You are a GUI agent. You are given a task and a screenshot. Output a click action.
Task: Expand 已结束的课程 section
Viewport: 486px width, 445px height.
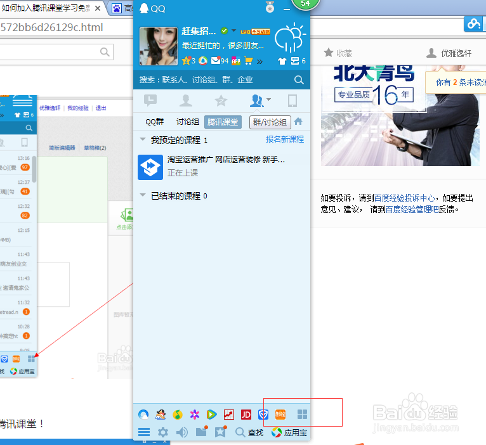(143, 195)
